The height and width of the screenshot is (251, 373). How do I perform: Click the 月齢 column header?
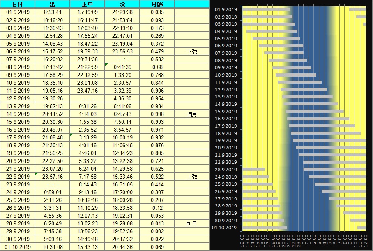157,4
